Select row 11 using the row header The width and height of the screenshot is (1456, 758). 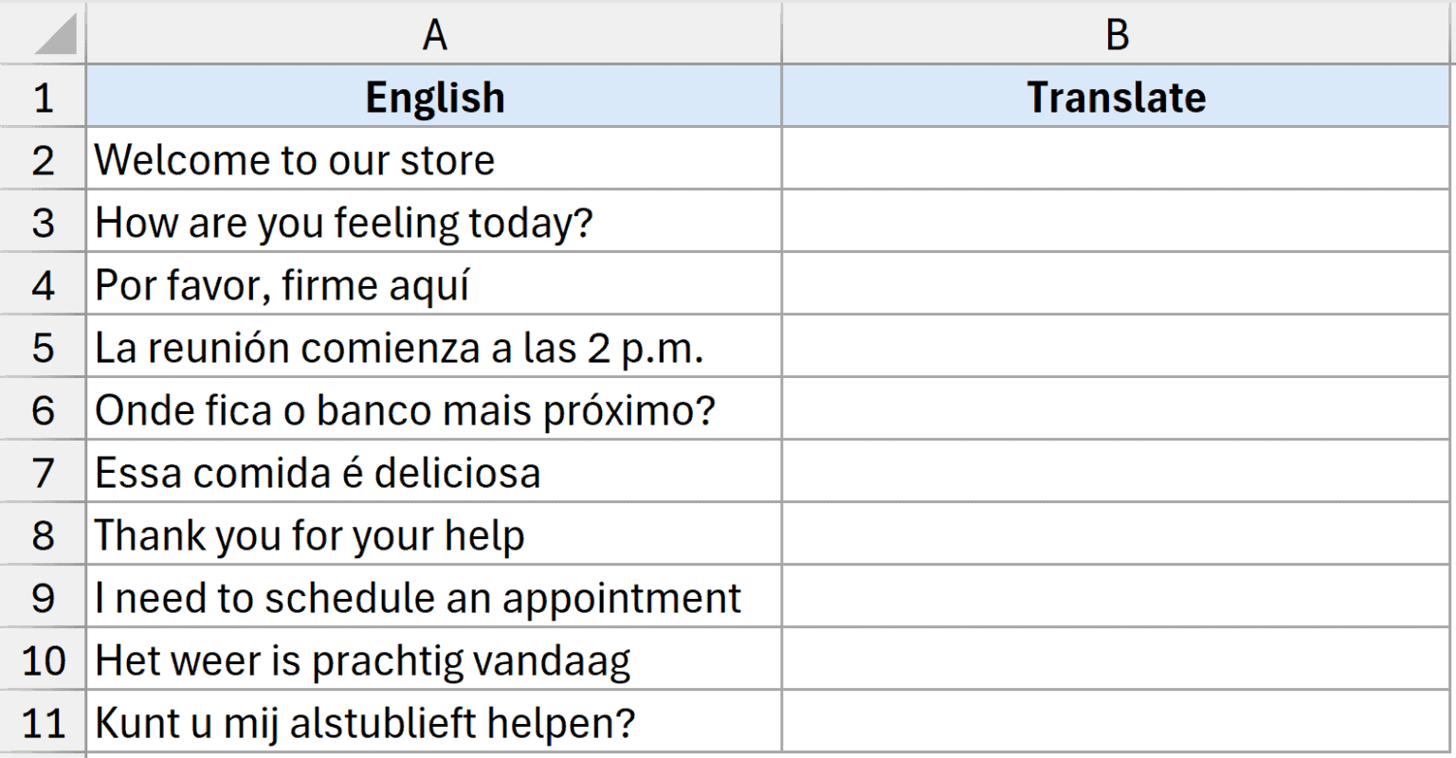click(43, 723)
